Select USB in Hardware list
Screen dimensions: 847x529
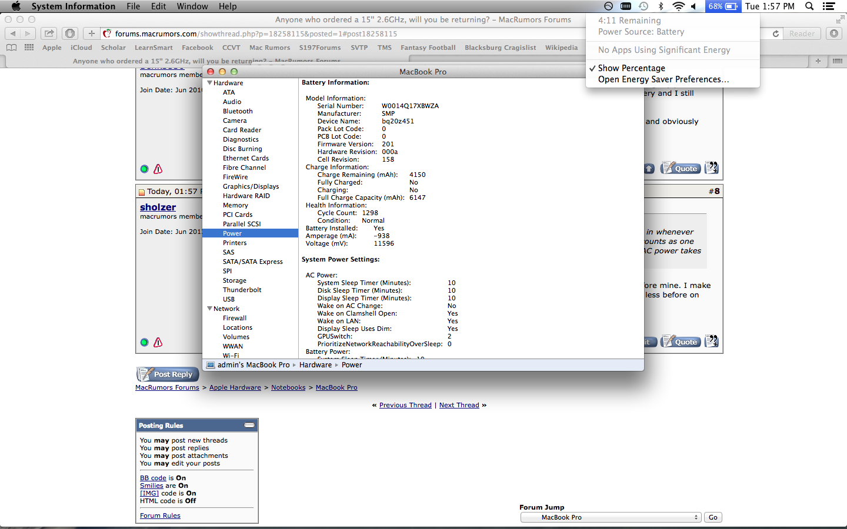point(228,299)
